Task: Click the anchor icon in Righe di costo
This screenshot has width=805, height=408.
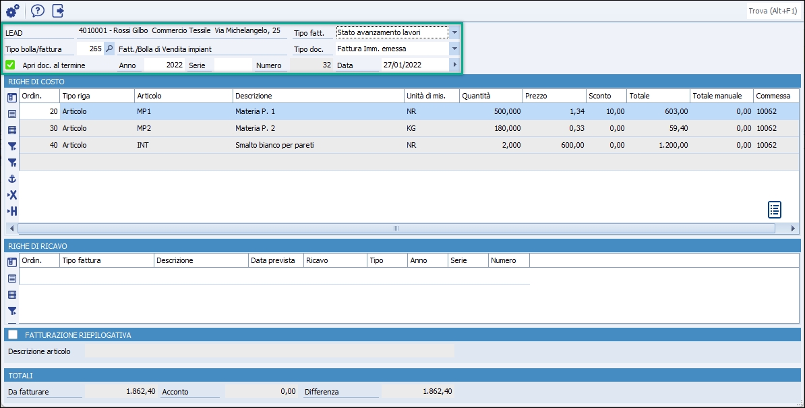Action: coord(11,179)
